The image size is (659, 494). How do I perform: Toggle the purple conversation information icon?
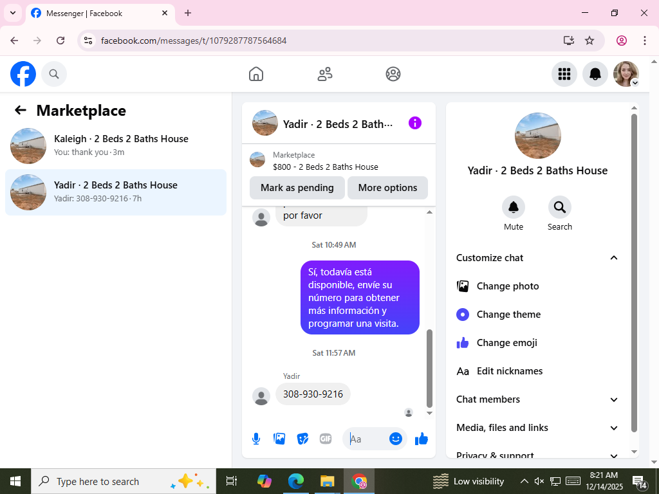415,123
